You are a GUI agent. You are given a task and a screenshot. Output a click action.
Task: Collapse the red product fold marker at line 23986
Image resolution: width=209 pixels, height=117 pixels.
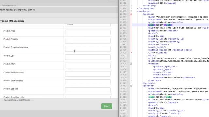tap(131, 14)
